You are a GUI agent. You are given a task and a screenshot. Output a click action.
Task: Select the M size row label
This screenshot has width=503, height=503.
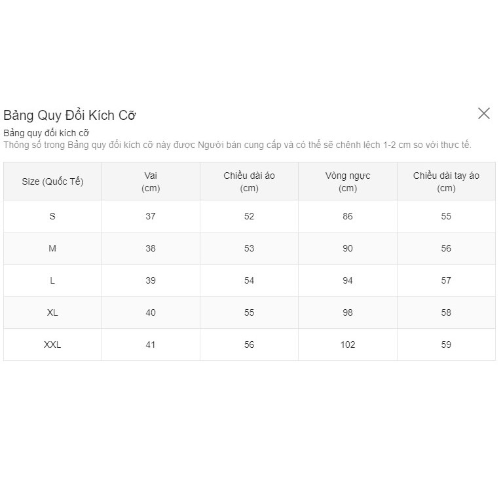point(52,248)
